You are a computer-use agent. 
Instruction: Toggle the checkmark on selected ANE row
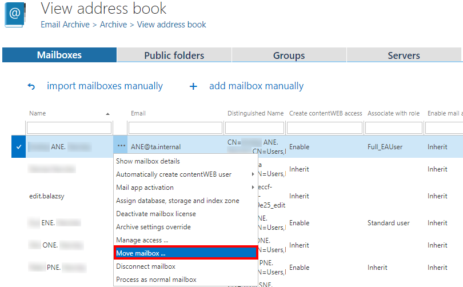click(19, 147)
